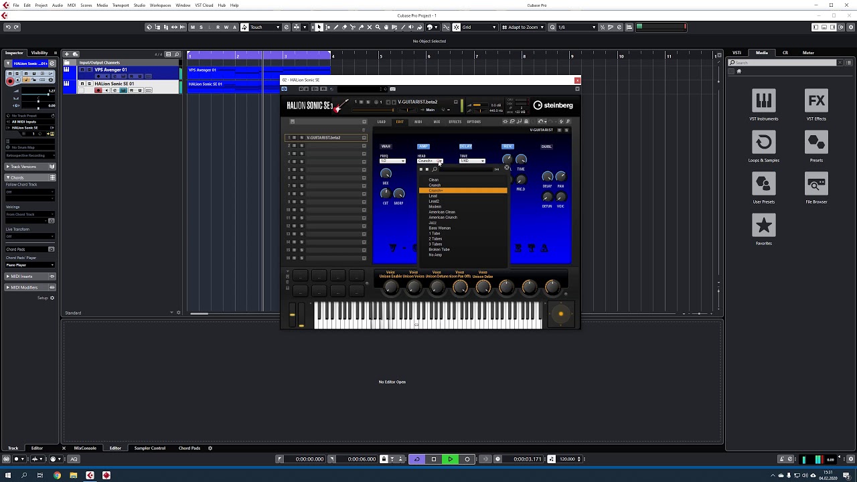Open Adapt to Zoom dropdown

[x=522, y=27]
